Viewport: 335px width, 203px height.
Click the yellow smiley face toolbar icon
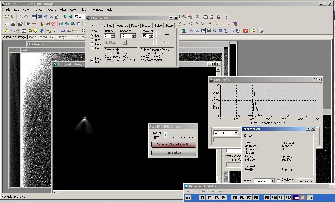point(35,31)
